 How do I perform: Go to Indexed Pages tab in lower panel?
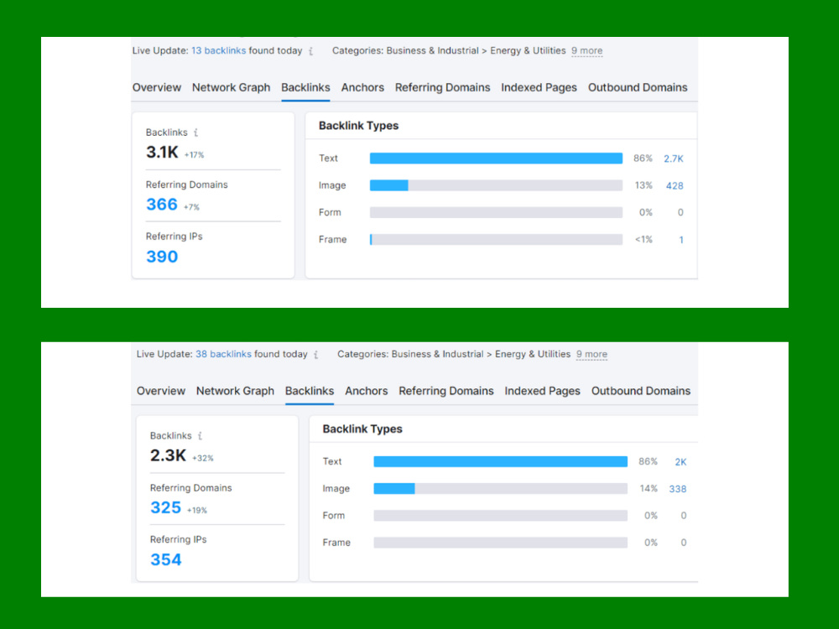tap(542, 391)
